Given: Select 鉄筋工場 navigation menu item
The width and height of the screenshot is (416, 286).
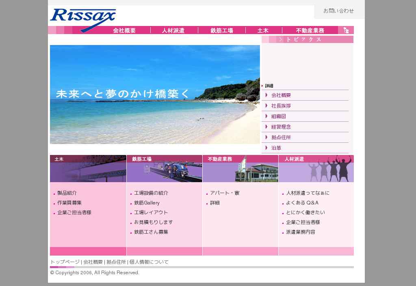Looking at the screenshot, I should [222, 30].
